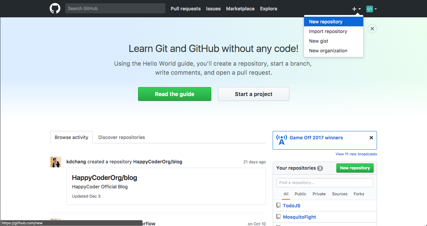Click the plus create icon in header
This screenshot has height=226, width=427.
[354, 9]
